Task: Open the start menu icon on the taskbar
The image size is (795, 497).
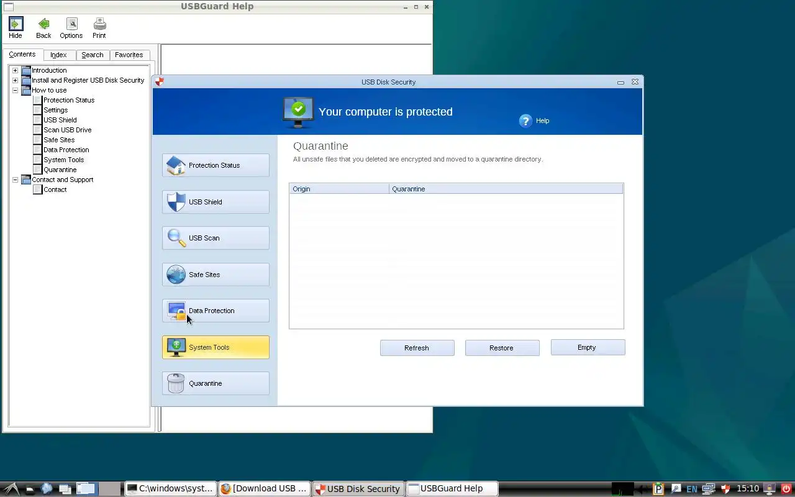Action: 11,489
